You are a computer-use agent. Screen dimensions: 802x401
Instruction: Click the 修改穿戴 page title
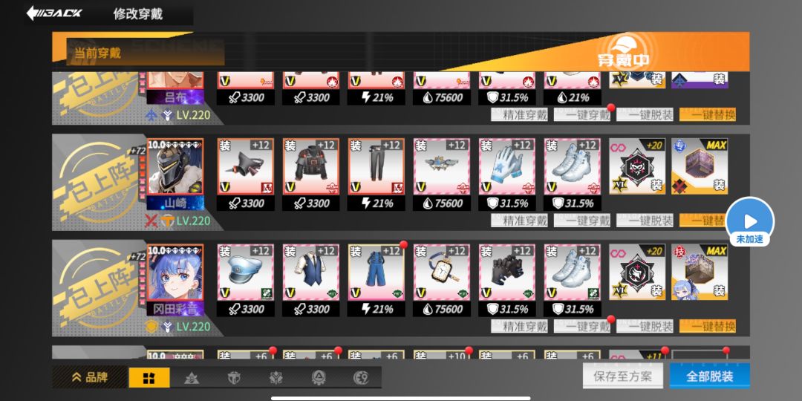click(138, 14)
